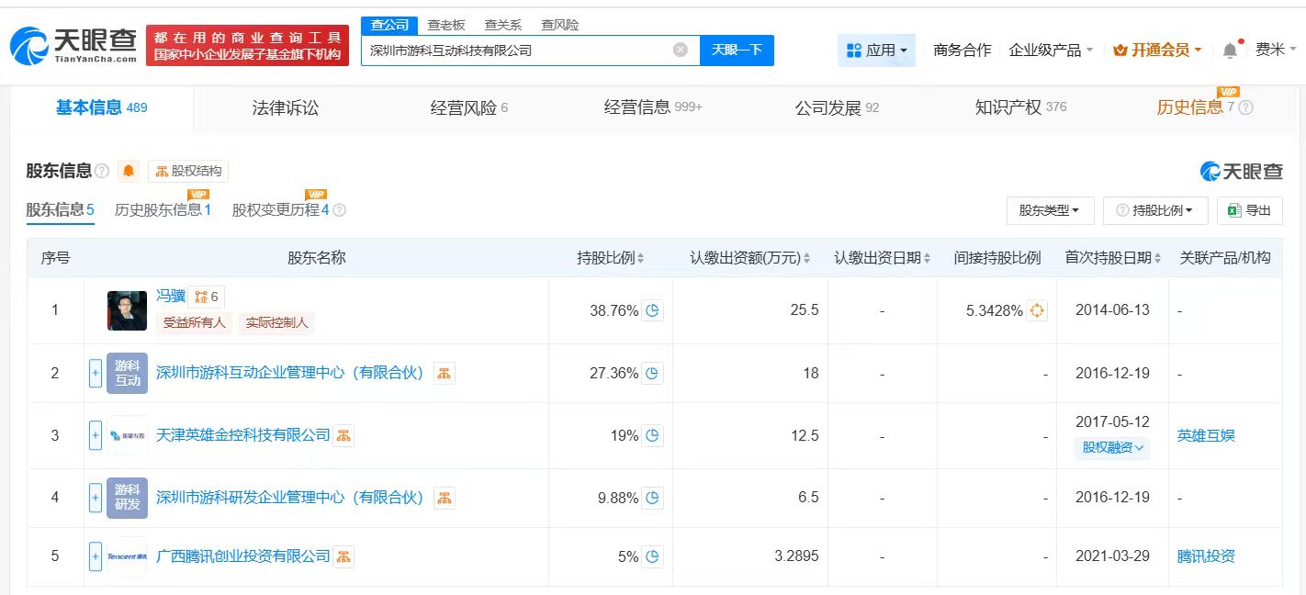Click the company name search input field

(514, 51)
